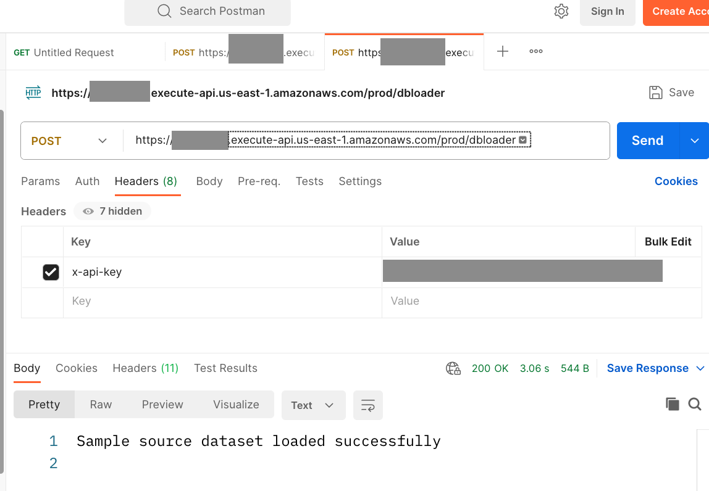Click the Save request text label
The image size is (709, 491).
coord(681,93)
